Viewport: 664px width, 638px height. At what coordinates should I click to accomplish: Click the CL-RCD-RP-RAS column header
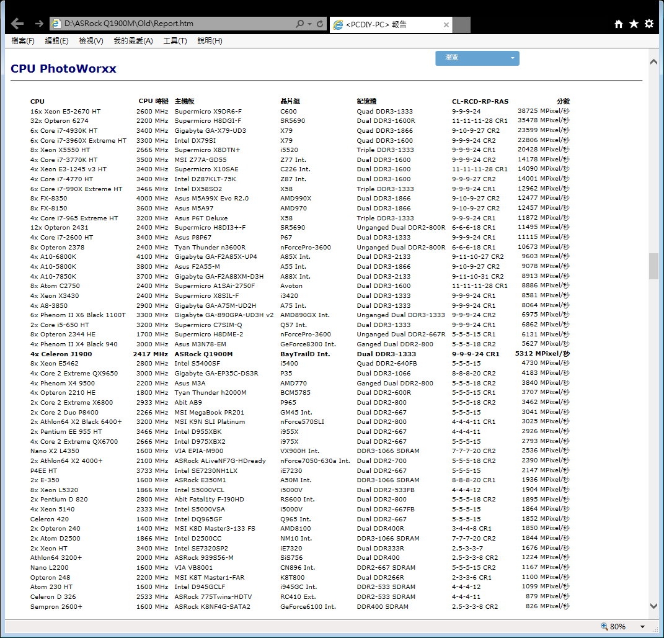pyautogui.click(x=480, y=101)
